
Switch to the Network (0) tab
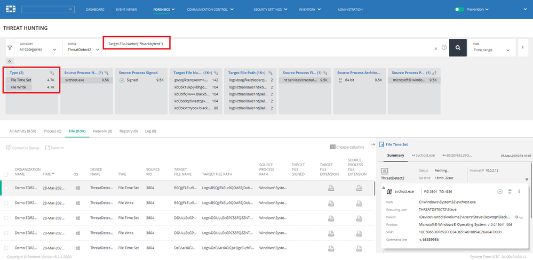[x=102, y=131]
